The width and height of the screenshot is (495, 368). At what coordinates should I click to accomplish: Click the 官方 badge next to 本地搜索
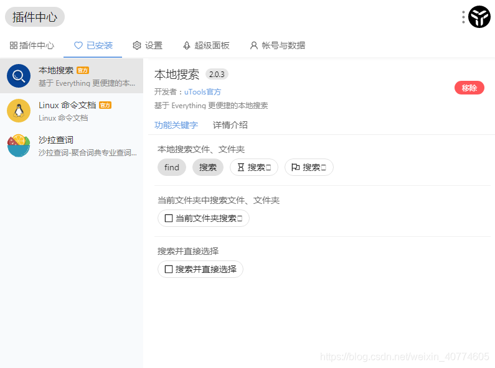coord(83,70)
